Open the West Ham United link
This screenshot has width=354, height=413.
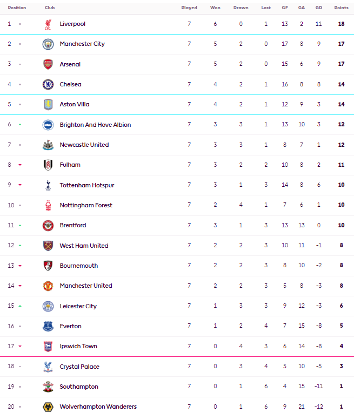tap(84, 246)
